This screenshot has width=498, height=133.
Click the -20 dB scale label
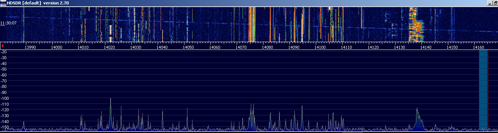point(4,52)
